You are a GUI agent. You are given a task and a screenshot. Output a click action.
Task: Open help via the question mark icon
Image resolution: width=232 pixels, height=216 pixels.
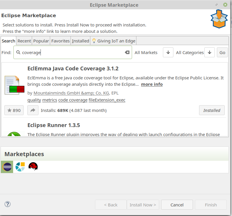[8, 204]
